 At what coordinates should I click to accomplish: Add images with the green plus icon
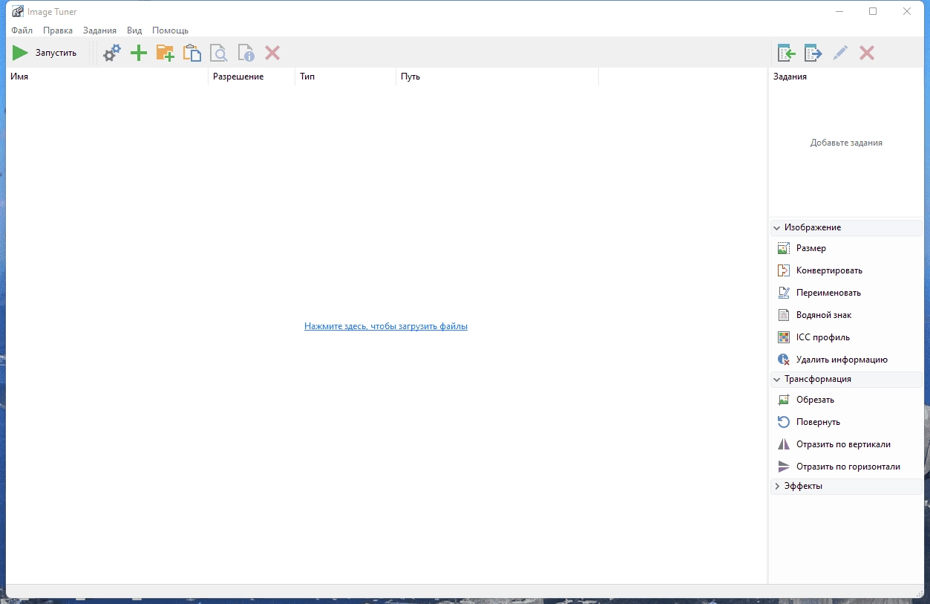point(139,53)
